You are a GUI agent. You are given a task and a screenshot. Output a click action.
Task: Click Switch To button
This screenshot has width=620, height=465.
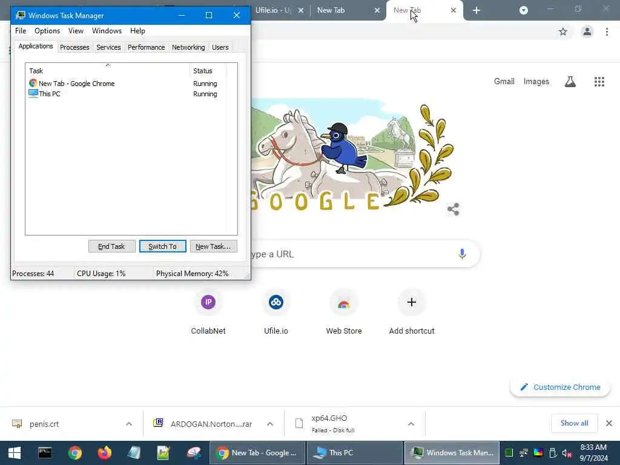pos(162,246)
